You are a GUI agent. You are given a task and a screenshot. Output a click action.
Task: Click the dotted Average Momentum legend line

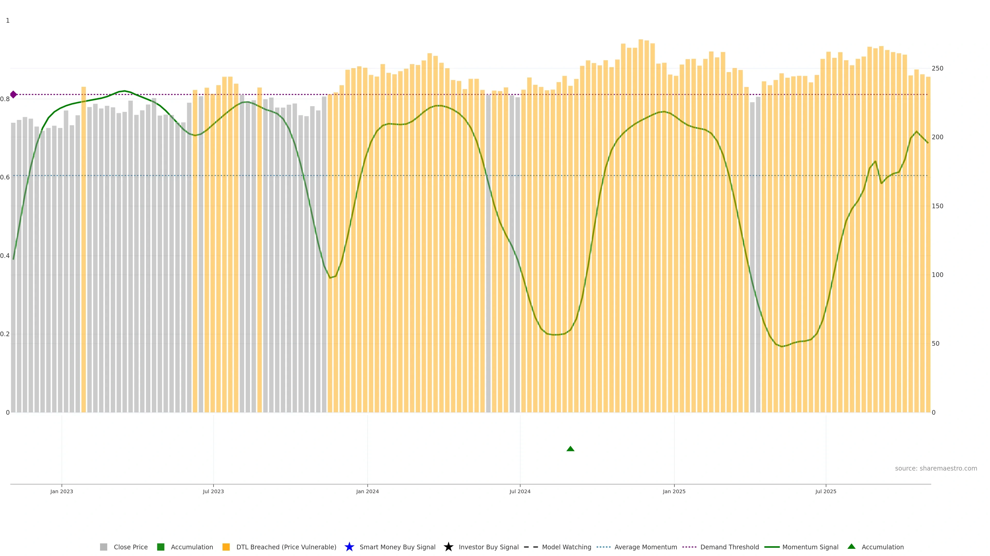(603, 547)
